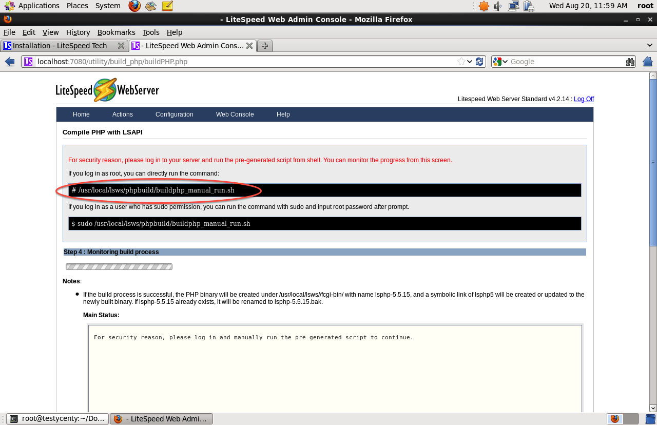Open the Firefox Bookmarks menu
The image size is (657, 425).
click(117, 32)
